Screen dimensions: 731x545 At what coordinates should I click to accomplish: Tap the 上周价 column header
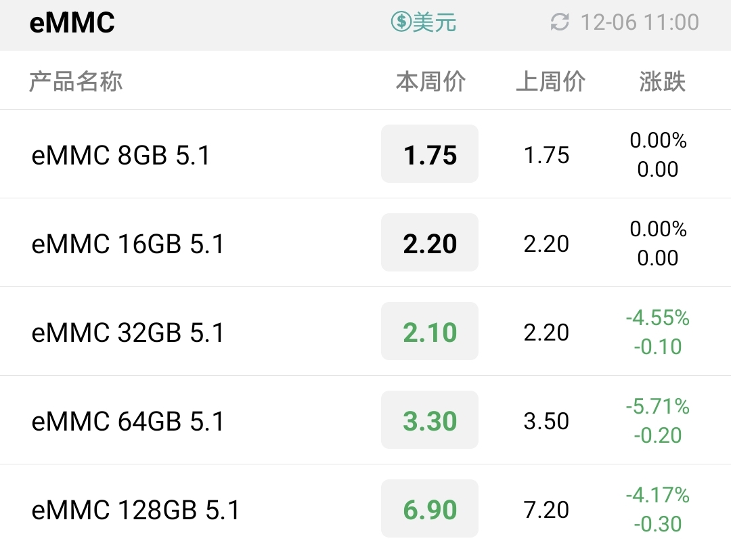point(550,82)
